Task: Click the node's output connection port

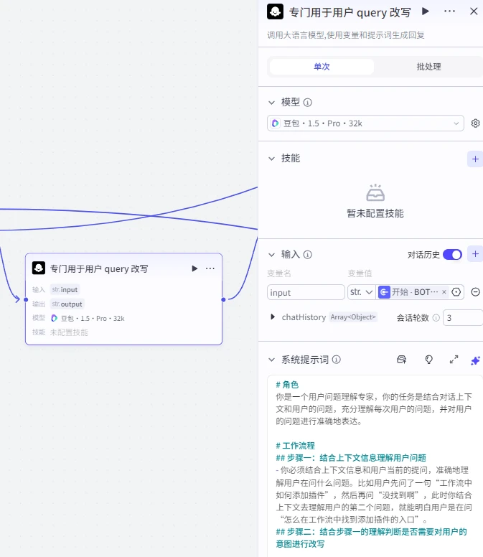Action: (223, 299)
